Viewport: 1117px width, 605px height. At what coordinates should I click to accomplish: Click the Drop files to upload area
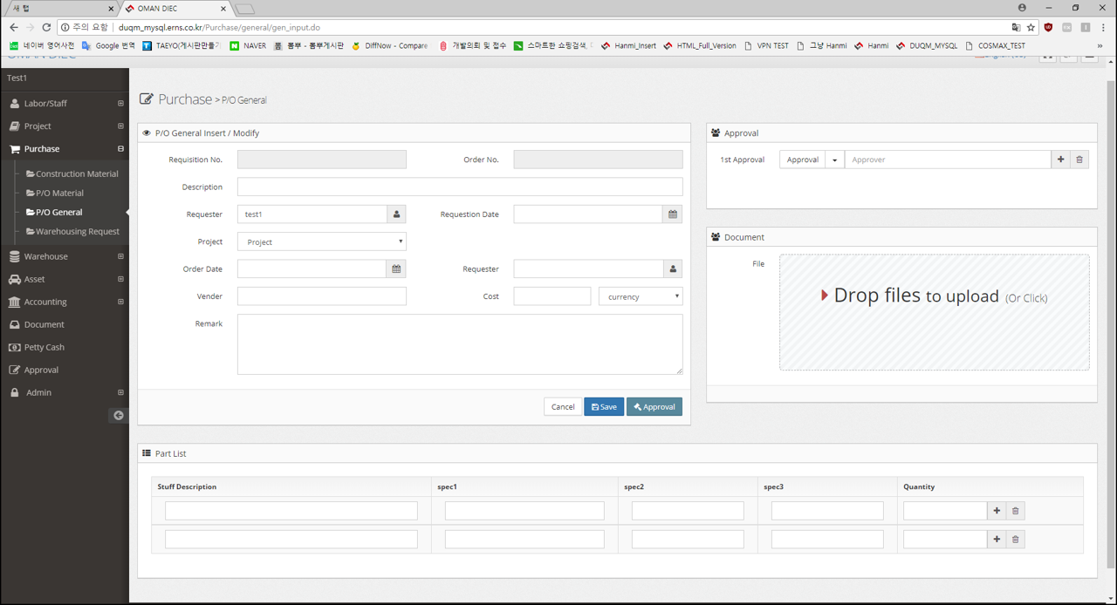point(934,312)
